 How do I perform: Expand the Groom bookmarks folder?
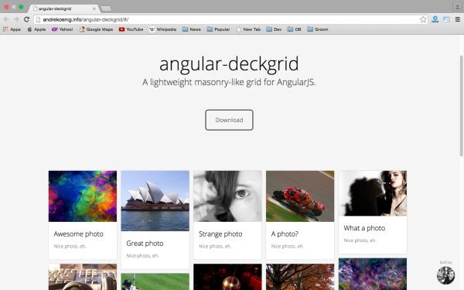[318, 29]
